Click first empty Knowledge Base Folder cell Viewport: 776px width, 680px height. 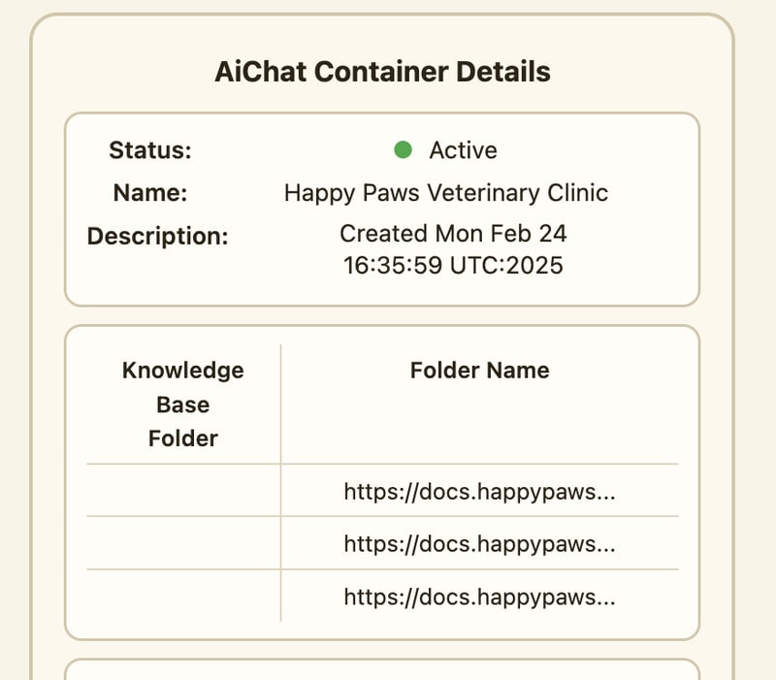pos(183,491)
